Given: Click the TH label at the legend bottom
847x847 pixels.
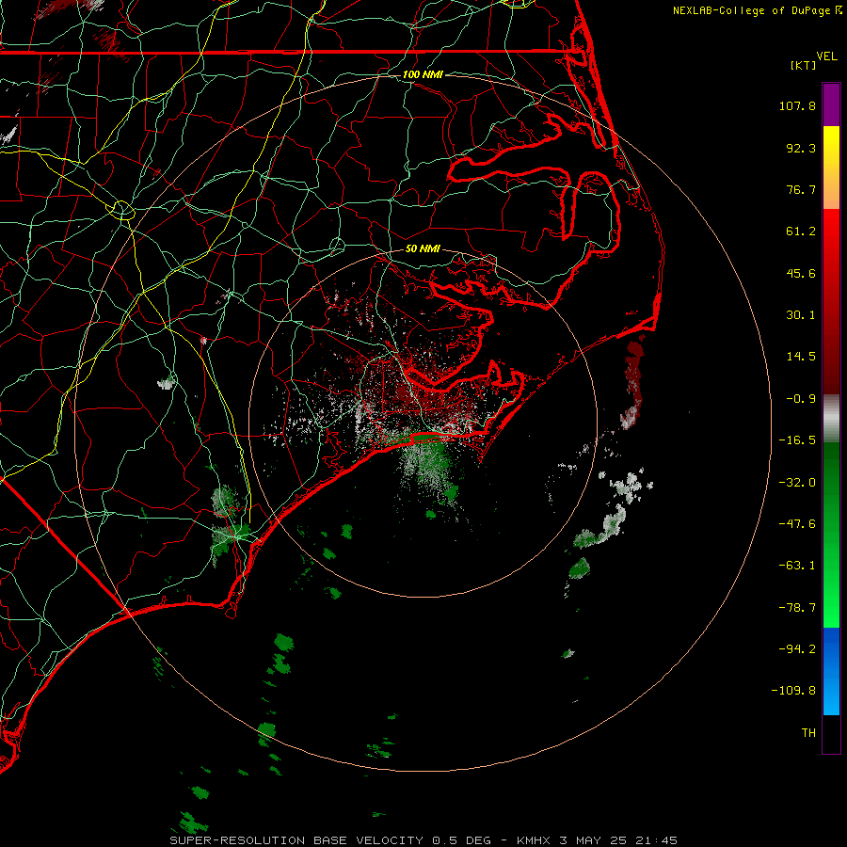Looking at the screenshot, I should pyautogui.click(x=808, y=733).
